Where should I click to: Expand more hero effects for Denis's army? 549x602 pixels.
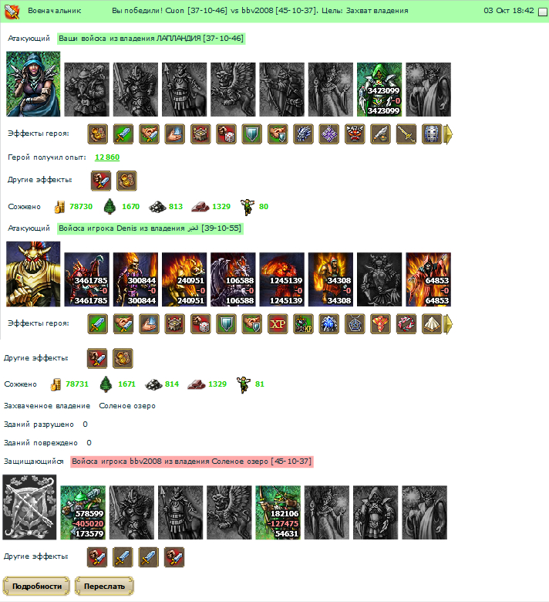point(448,324)
